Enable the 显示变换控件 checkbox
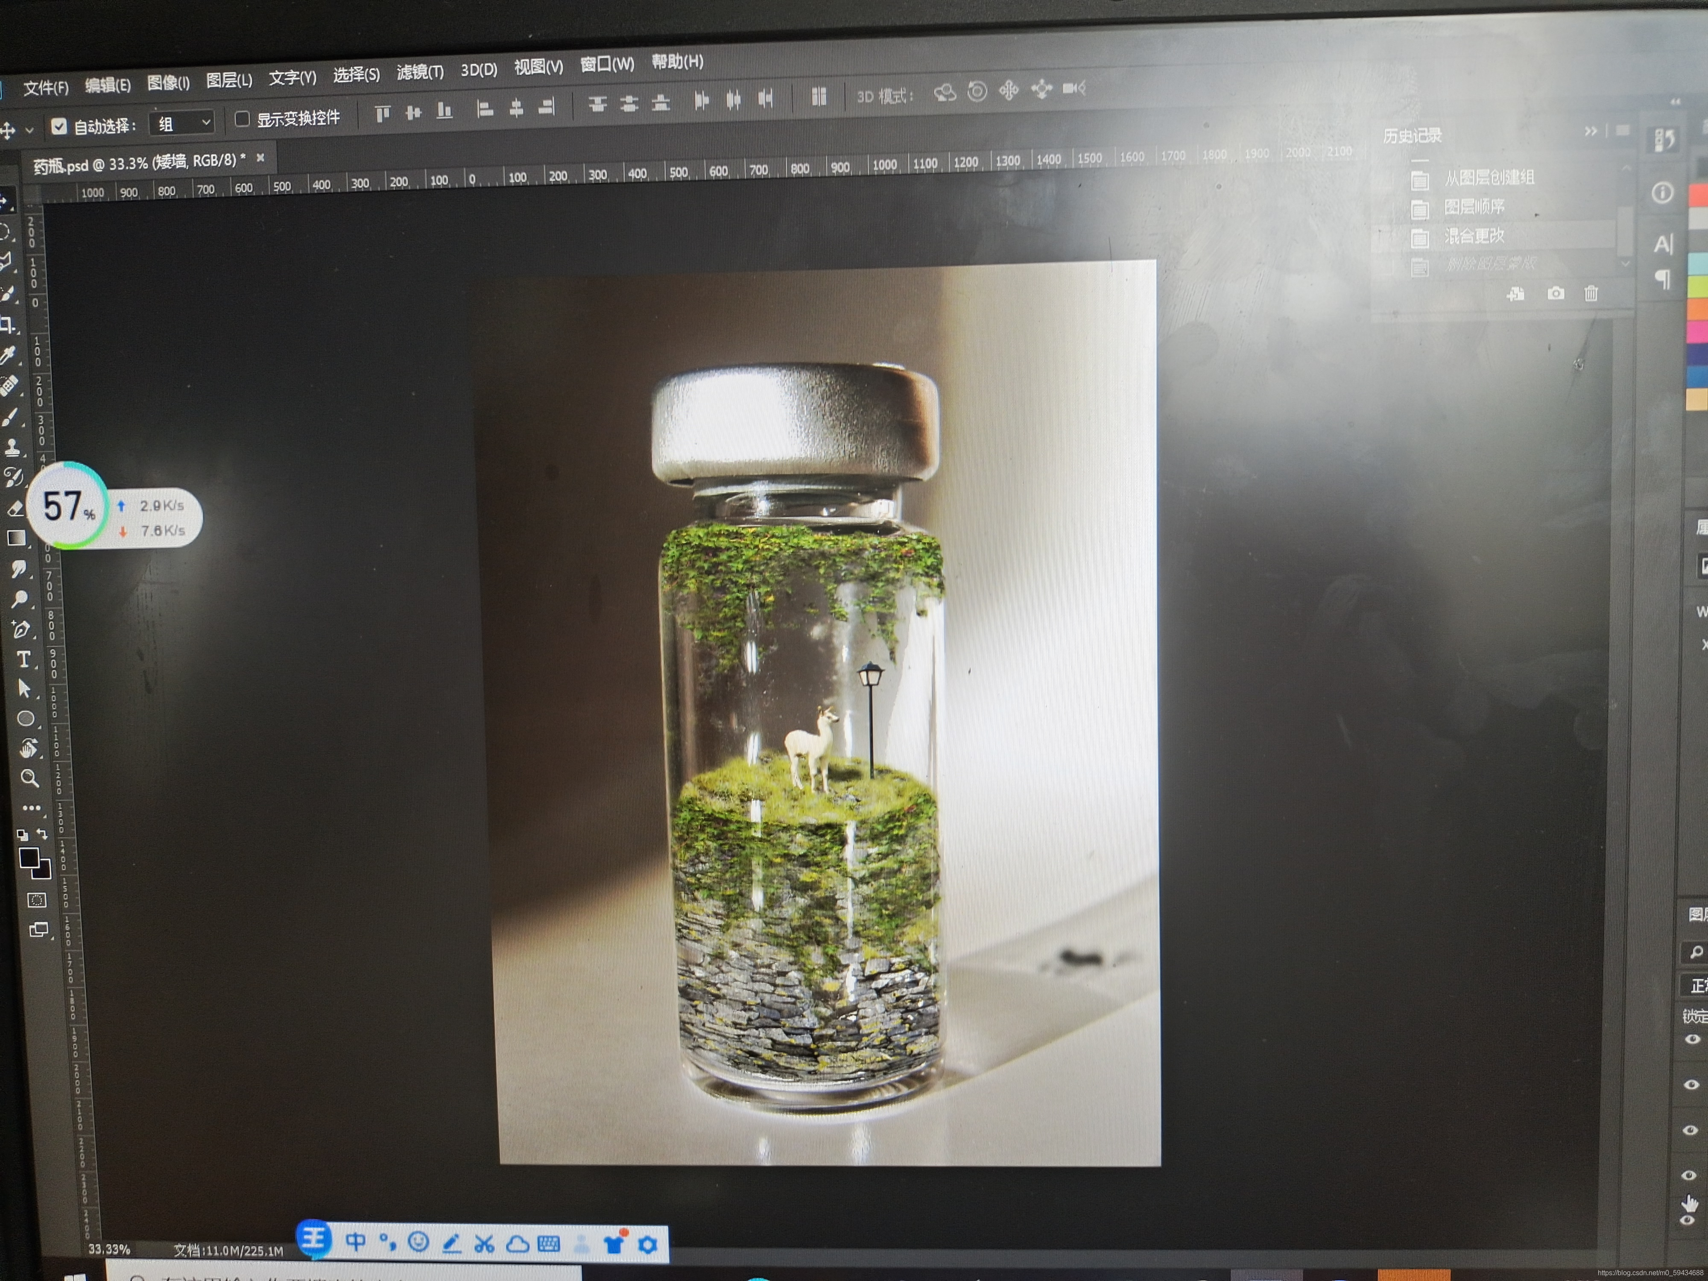 coord(243,119)
